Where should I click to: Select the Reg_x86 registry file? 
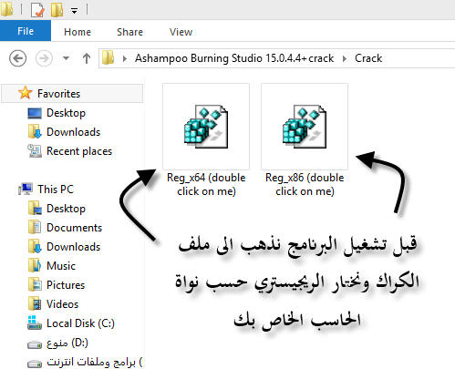pyautogui.click(x=305, y=140)
